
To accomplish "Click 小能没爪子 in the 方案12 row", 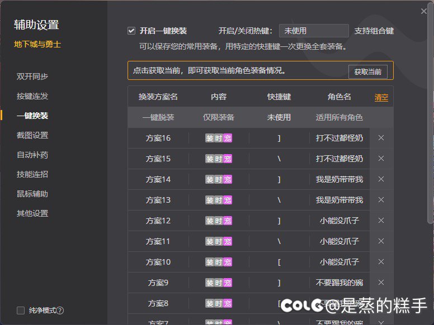I will [x=339, y=221].
